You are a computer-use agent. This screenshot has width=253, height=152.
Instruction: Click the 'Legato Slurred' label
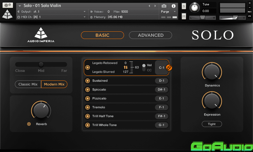coord(103,72)
